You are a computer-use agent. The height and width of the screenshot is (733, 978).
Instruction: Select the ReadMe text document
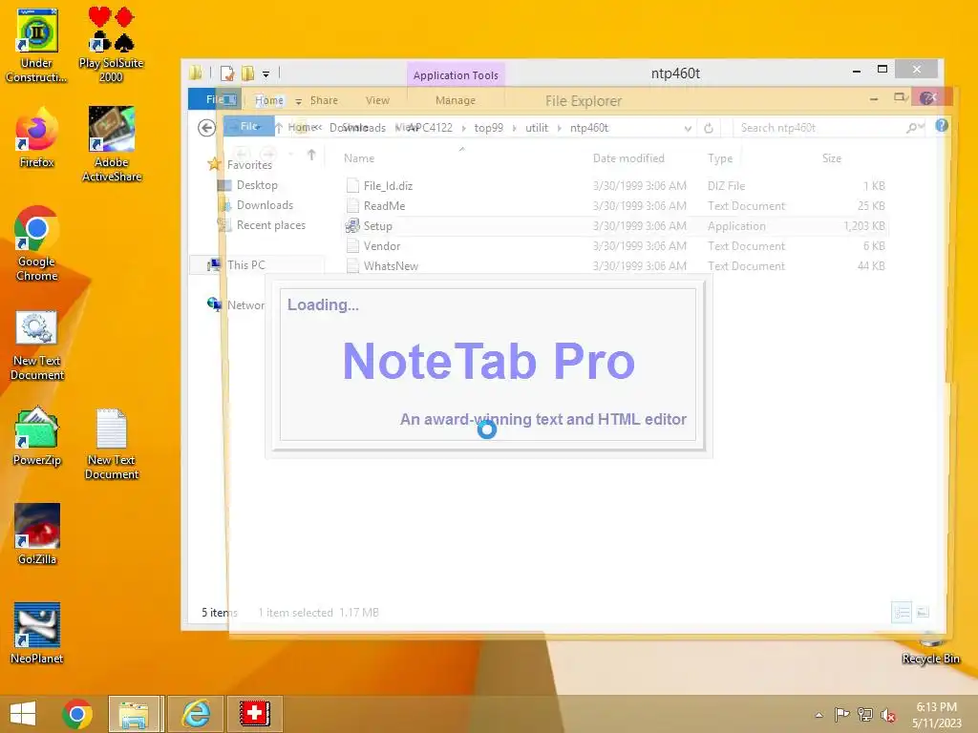pos(384,206)
